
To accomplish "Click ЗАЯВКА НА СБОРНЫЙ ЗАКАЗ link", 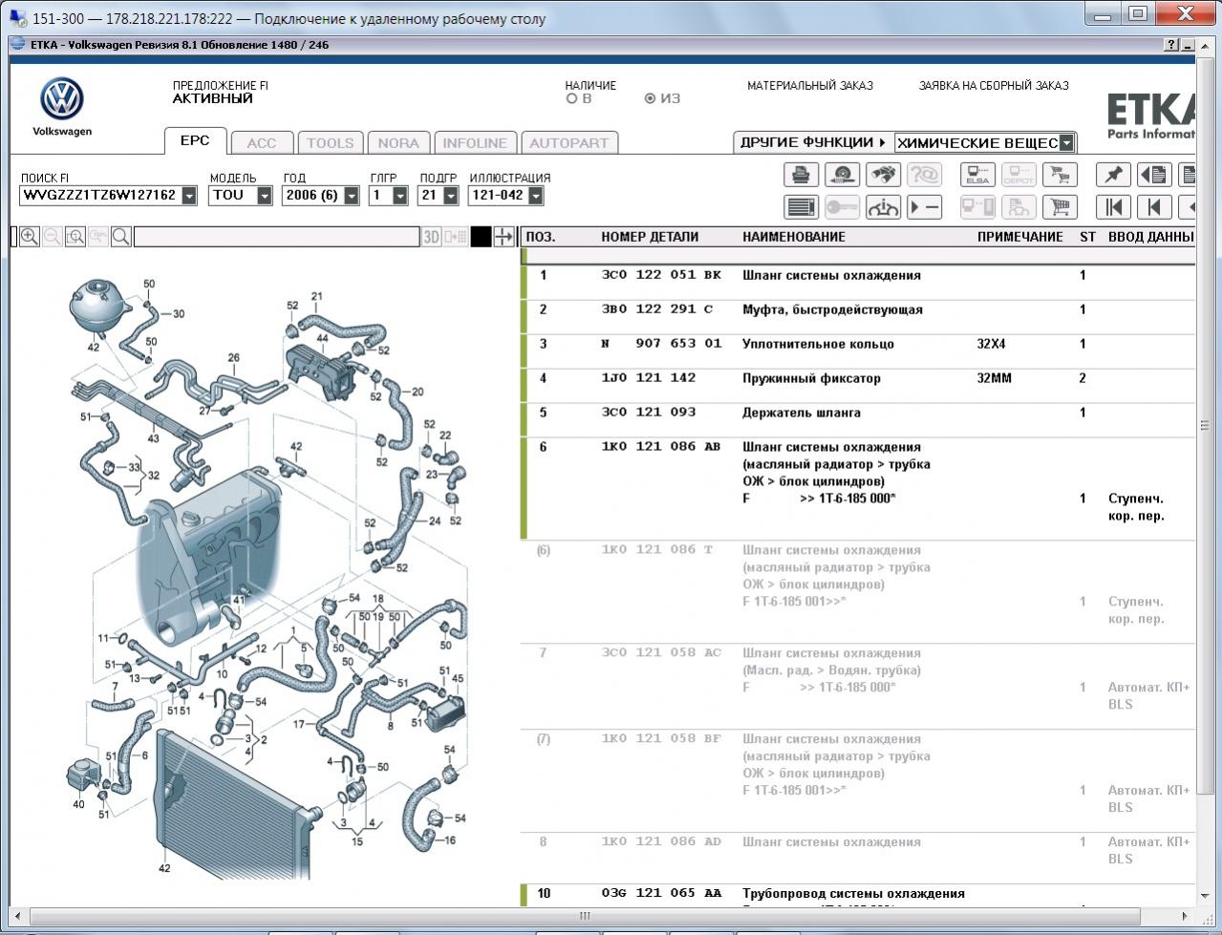I will 994,85.
